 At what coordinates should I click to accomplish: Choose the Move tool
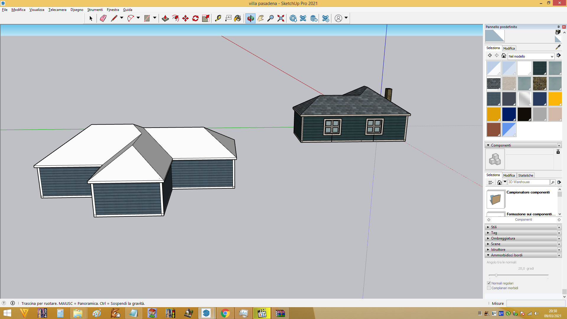point(185,18)
